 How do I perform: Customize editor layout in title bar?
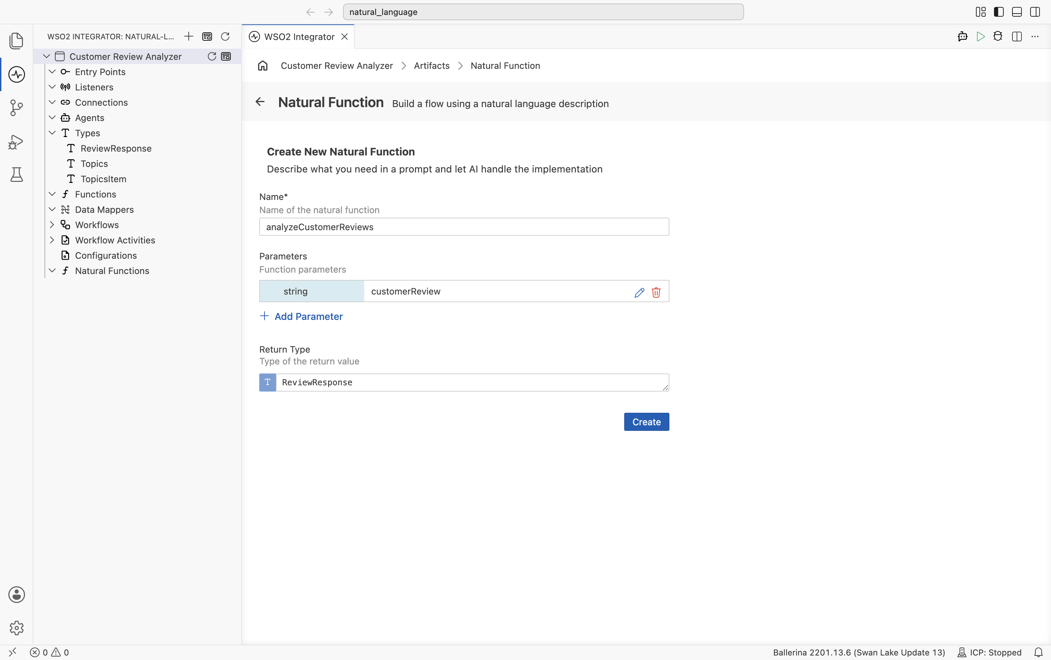980,12
